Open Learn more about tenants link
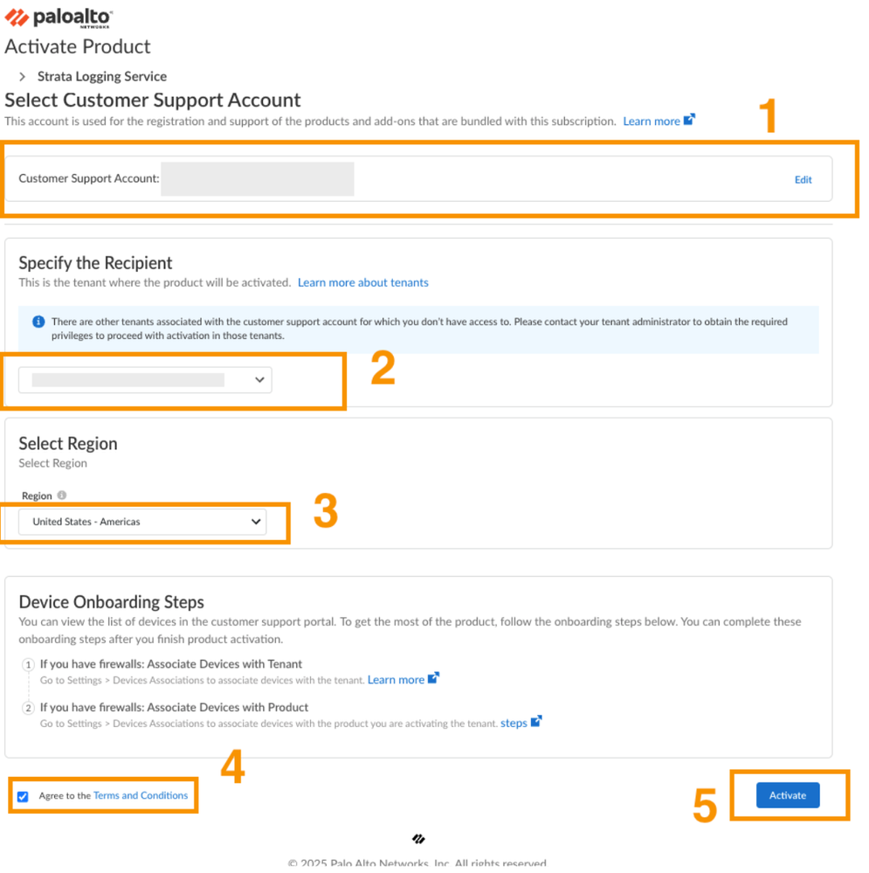The image size is (869, 873). click(x=363, y=283)
